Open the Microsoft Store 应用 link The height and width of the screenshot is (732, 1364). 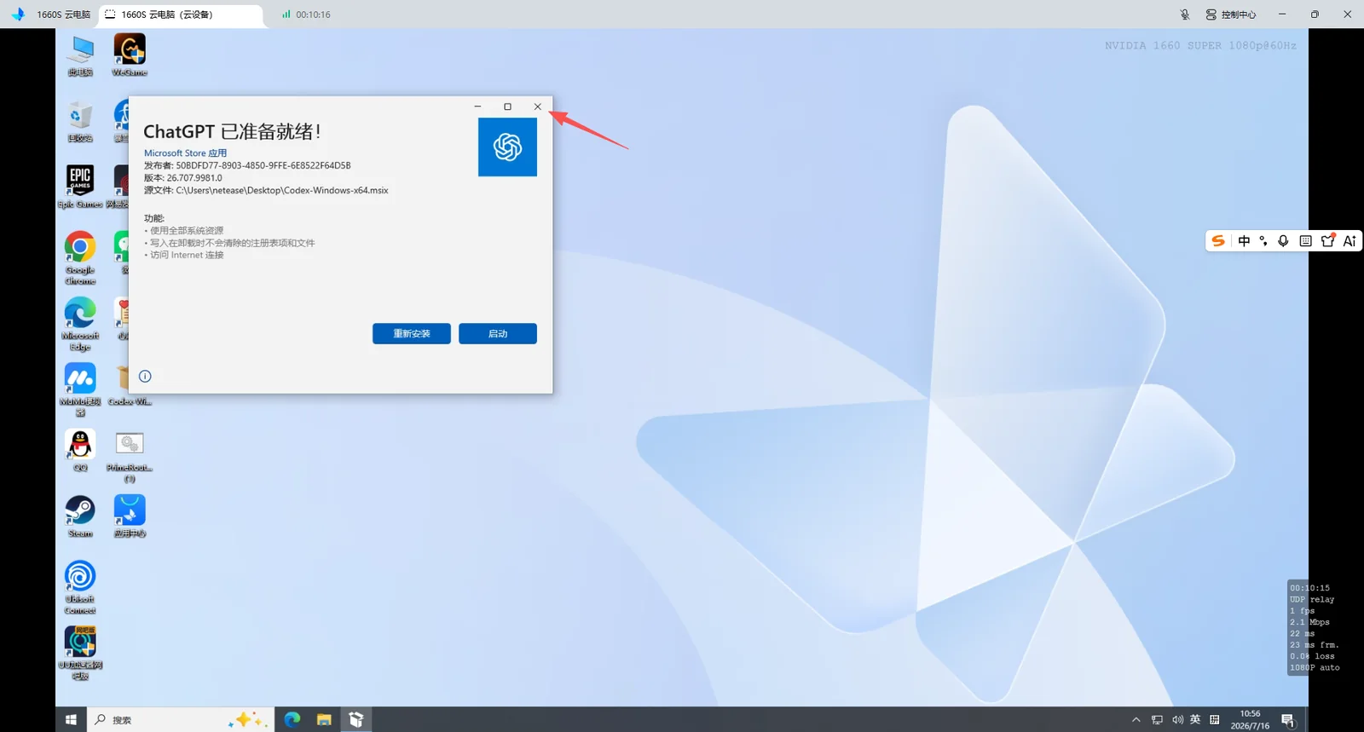tap(185, 153)
